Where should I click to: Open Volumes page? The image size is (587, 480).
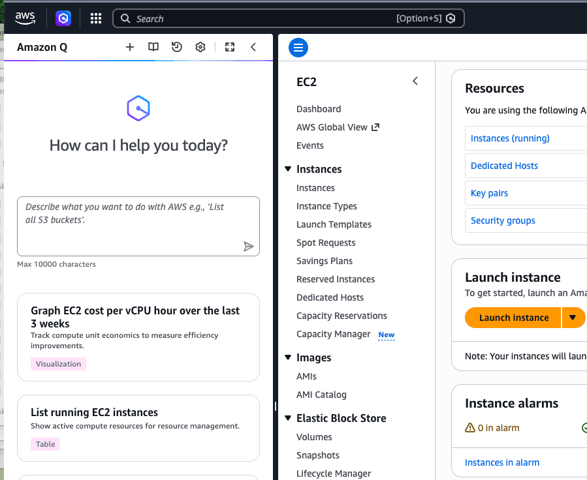(314, 437)
